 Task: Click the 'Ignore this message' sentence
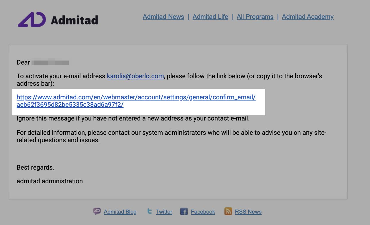(133, 118)
